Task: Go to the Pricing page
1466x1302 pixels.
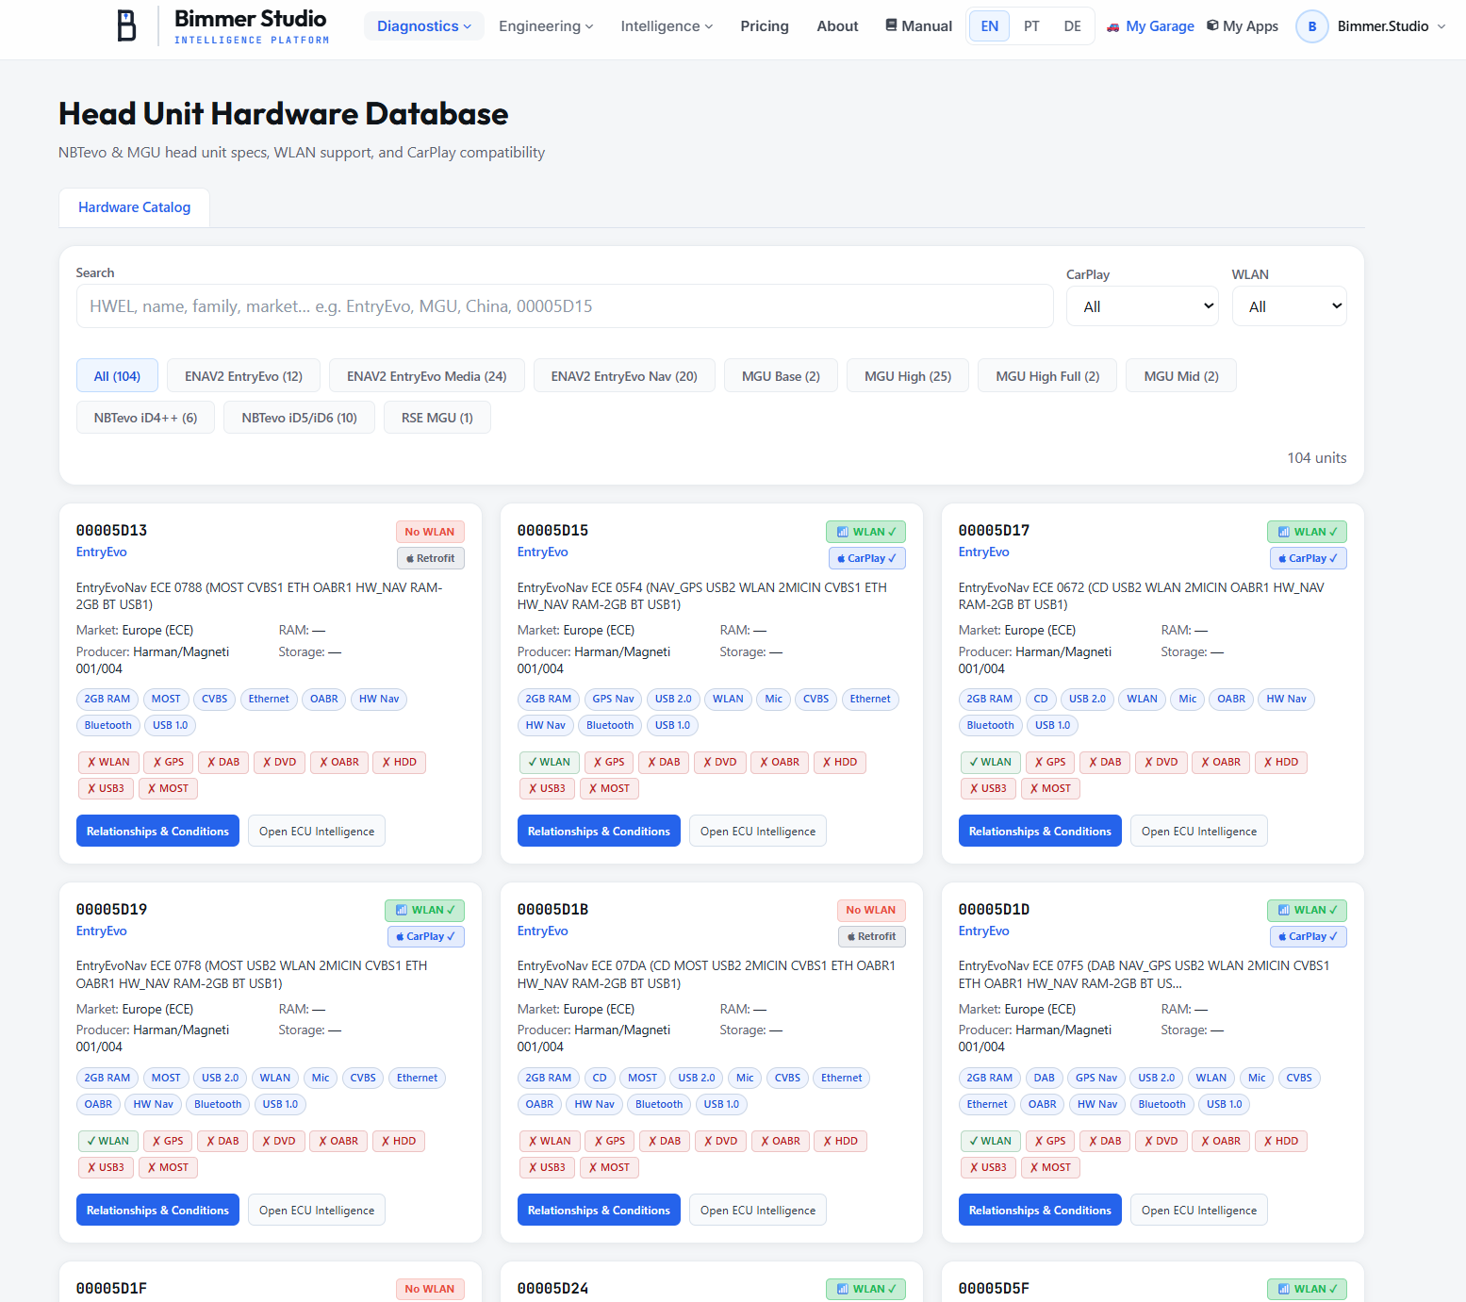Action: (765, 26)
